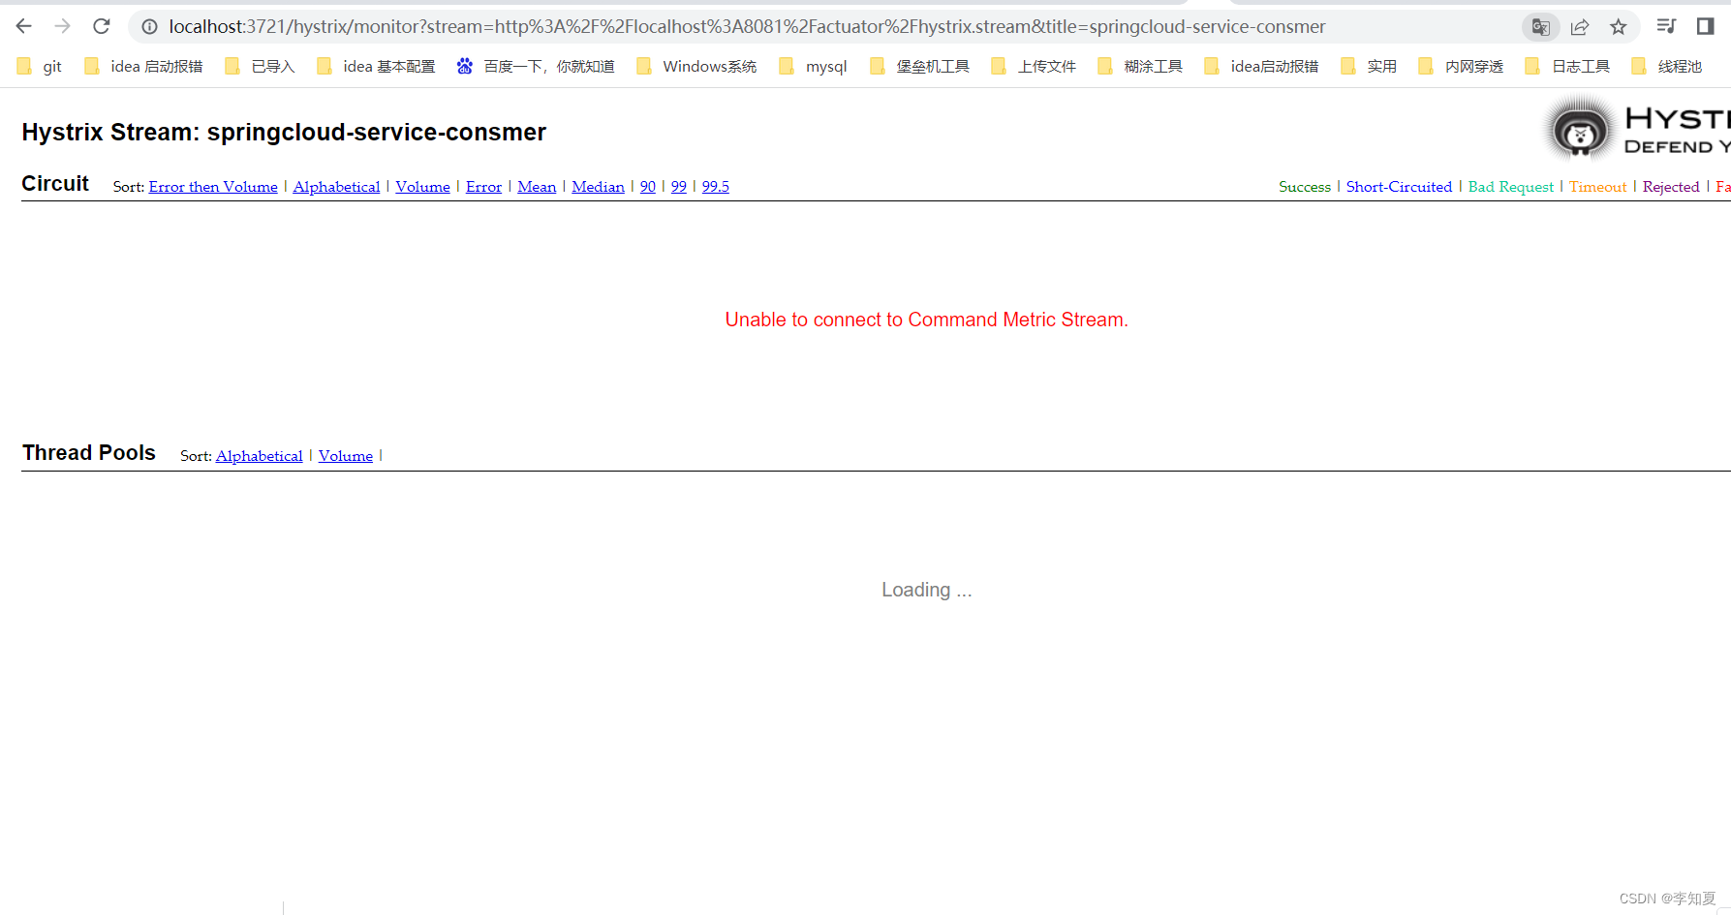Sort circuits by 90th percentile
The height and width of the screenshot is (915, 1731).
pyautogui.click(x=648, y=187)
